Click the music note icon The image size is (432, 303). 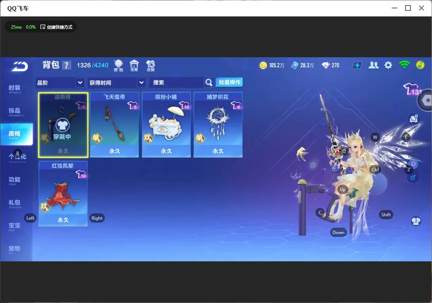pyautogui.click(x=420, y=65)
